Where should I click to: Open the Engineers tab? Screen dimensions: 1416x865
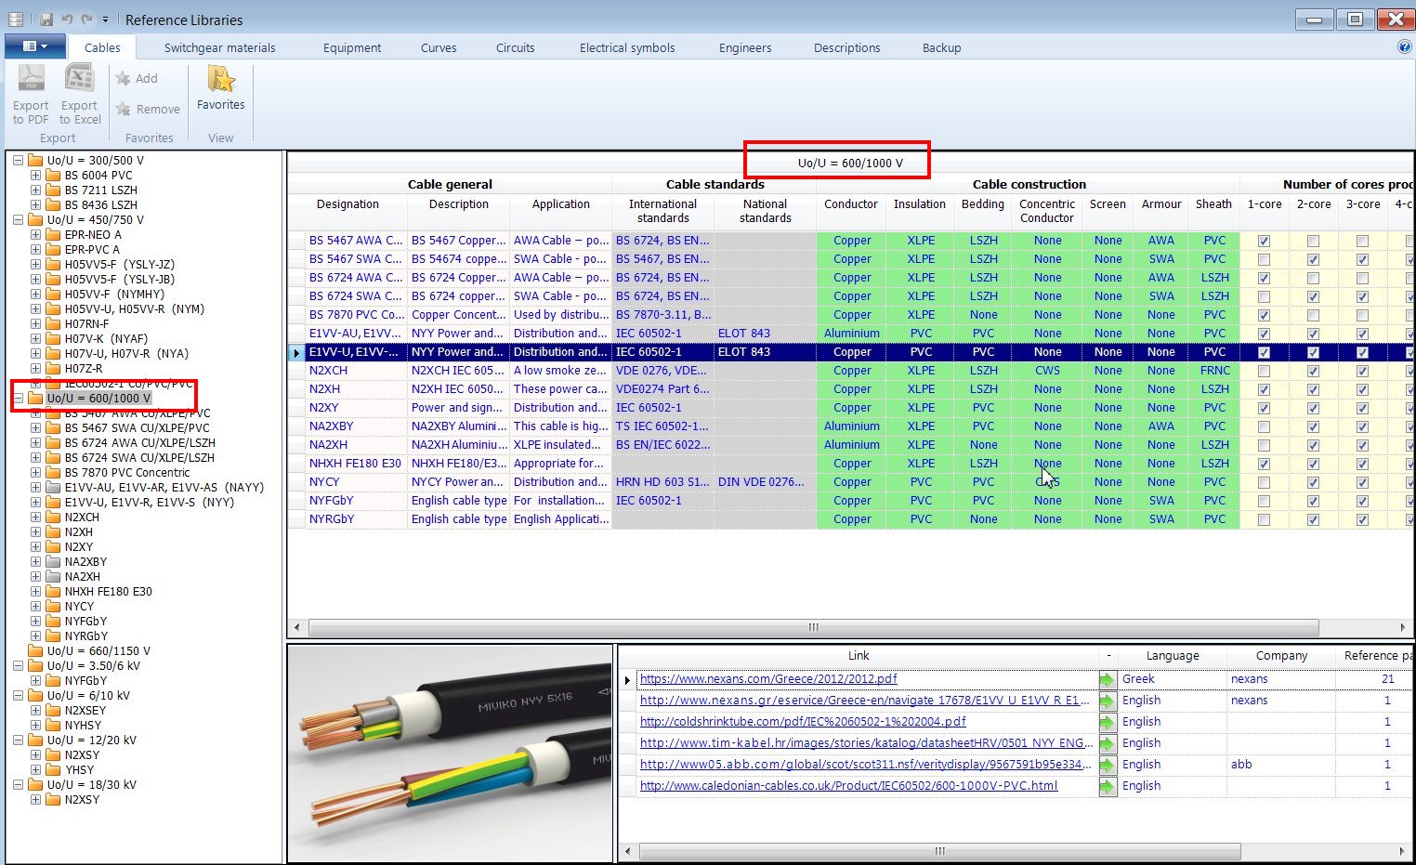(x=744, y=47)
